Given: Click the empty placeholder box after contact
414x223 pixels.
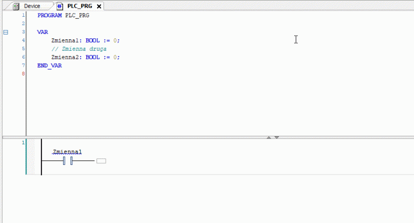Looking at the screenshot, I should click(101, 161).
